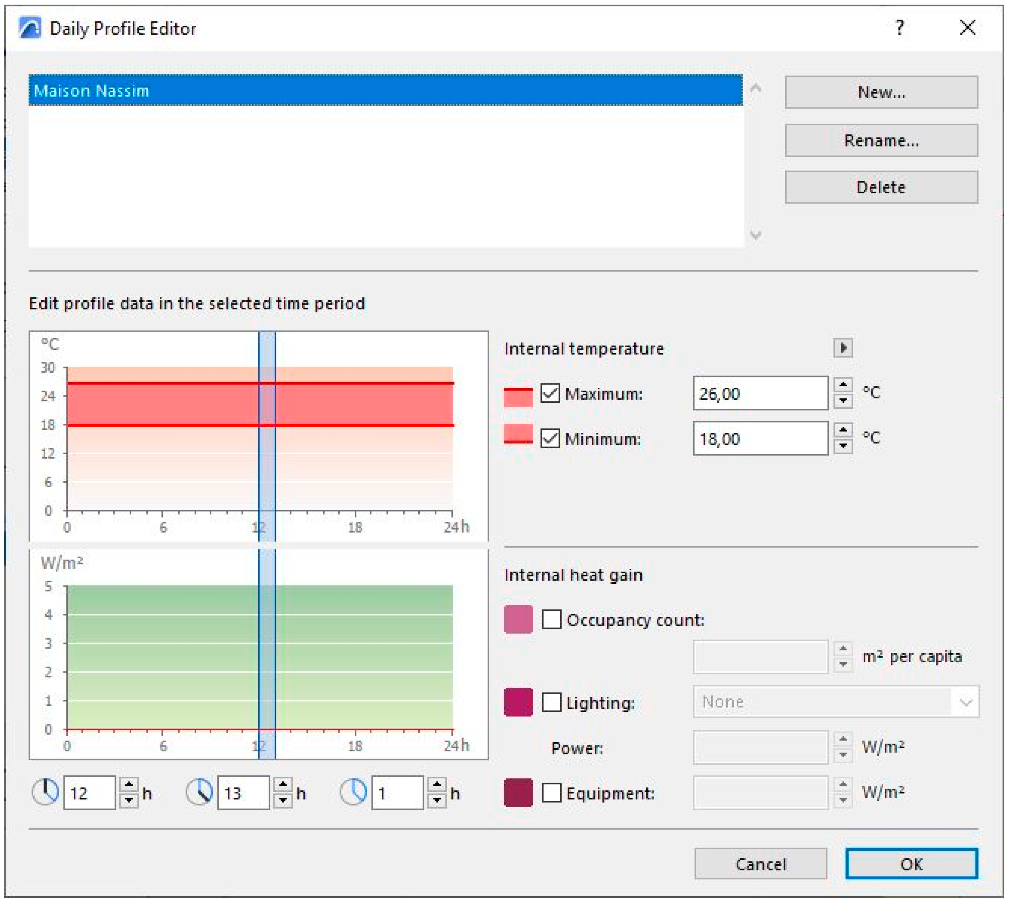This screenshot has height=905, width=1010.
Task: Click the ARCHICAD logo in title bar
Action: 30,28
